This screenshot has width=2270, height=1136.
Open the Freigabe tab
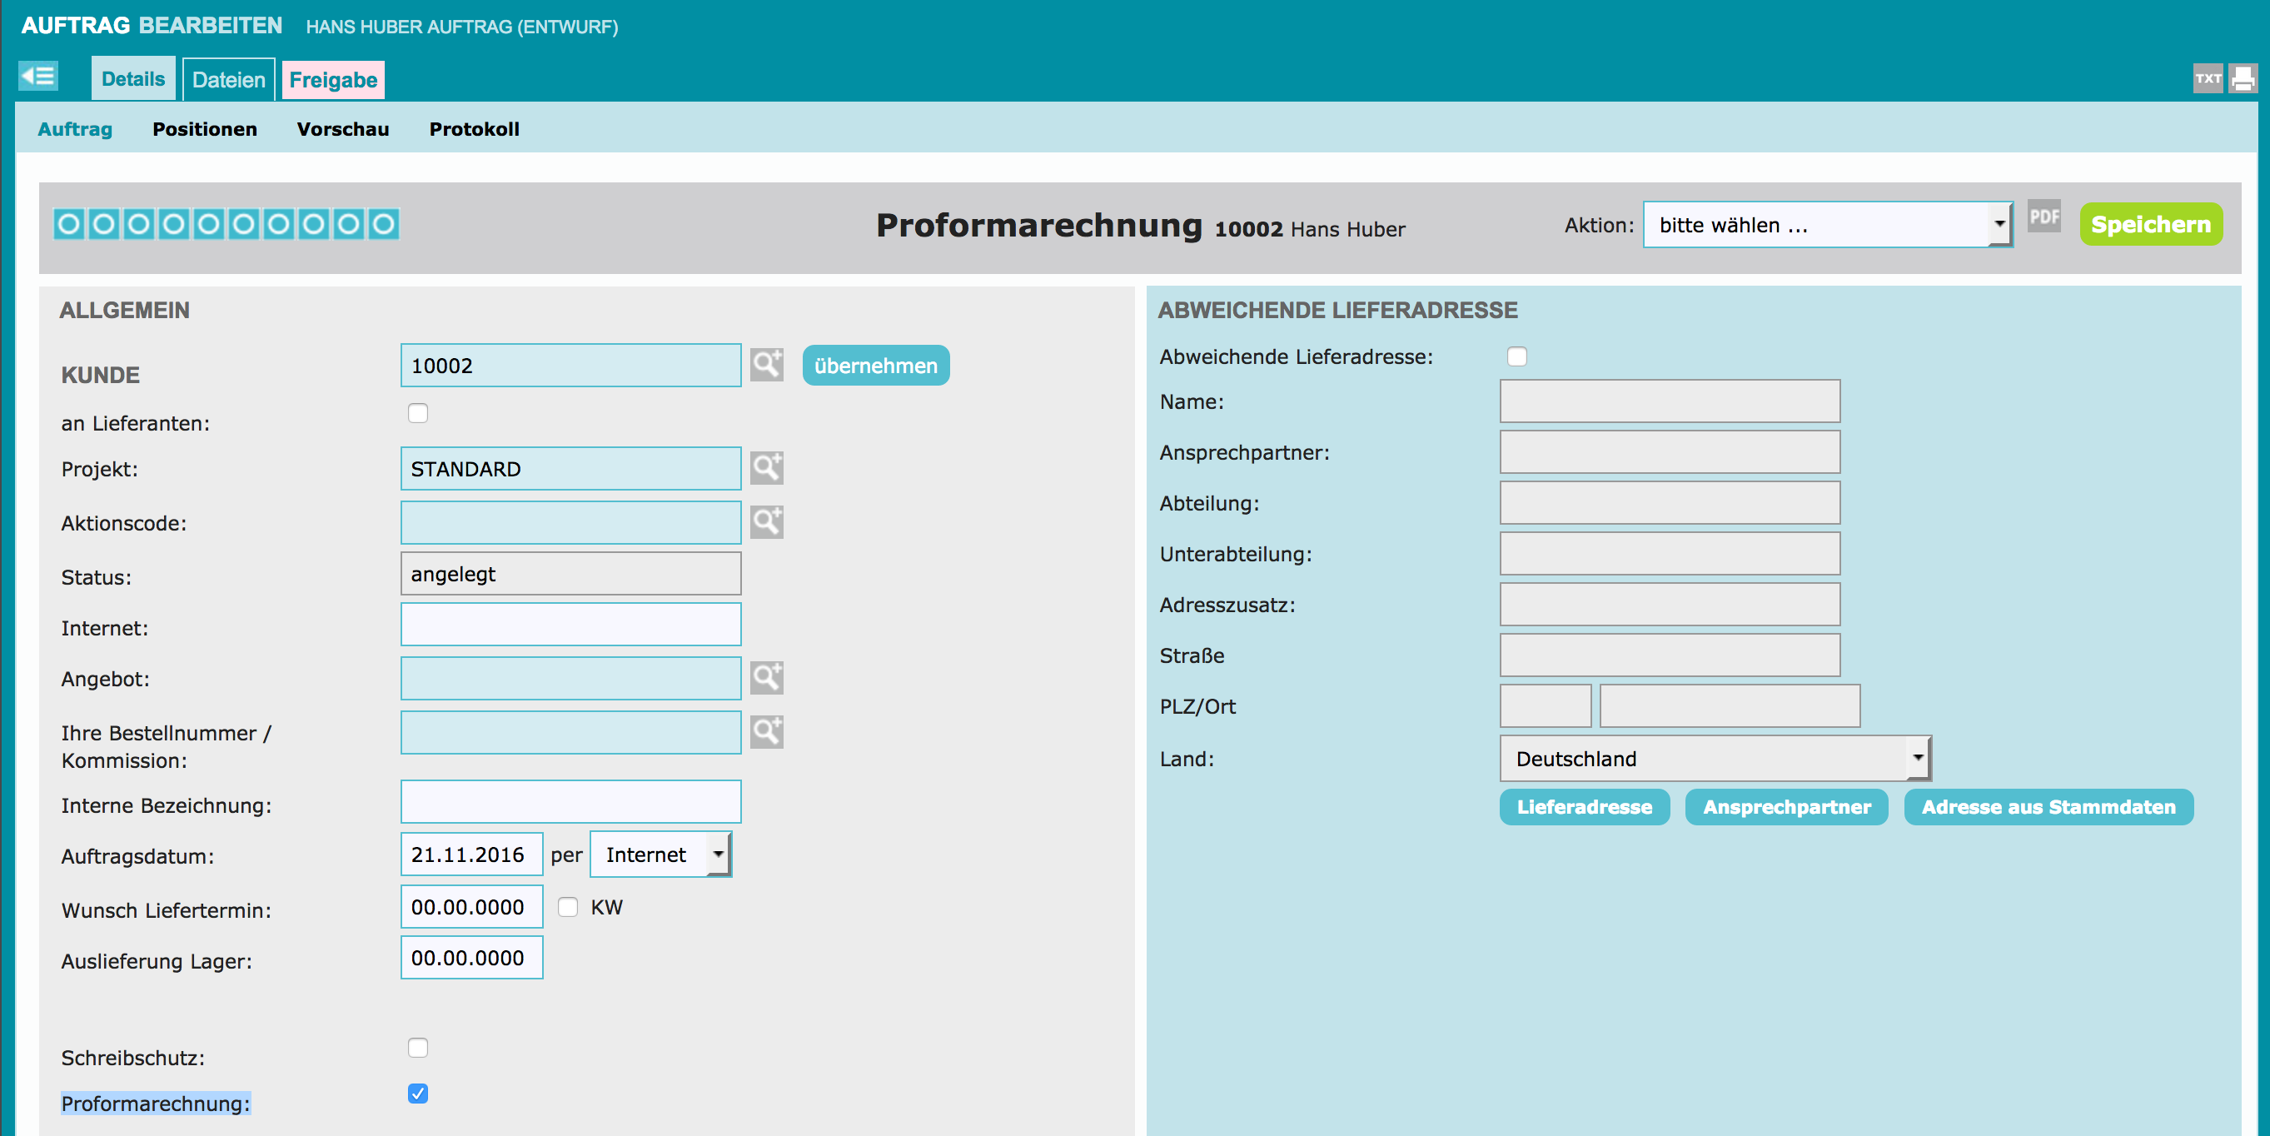pyautogui.click(x=333, y=80)
